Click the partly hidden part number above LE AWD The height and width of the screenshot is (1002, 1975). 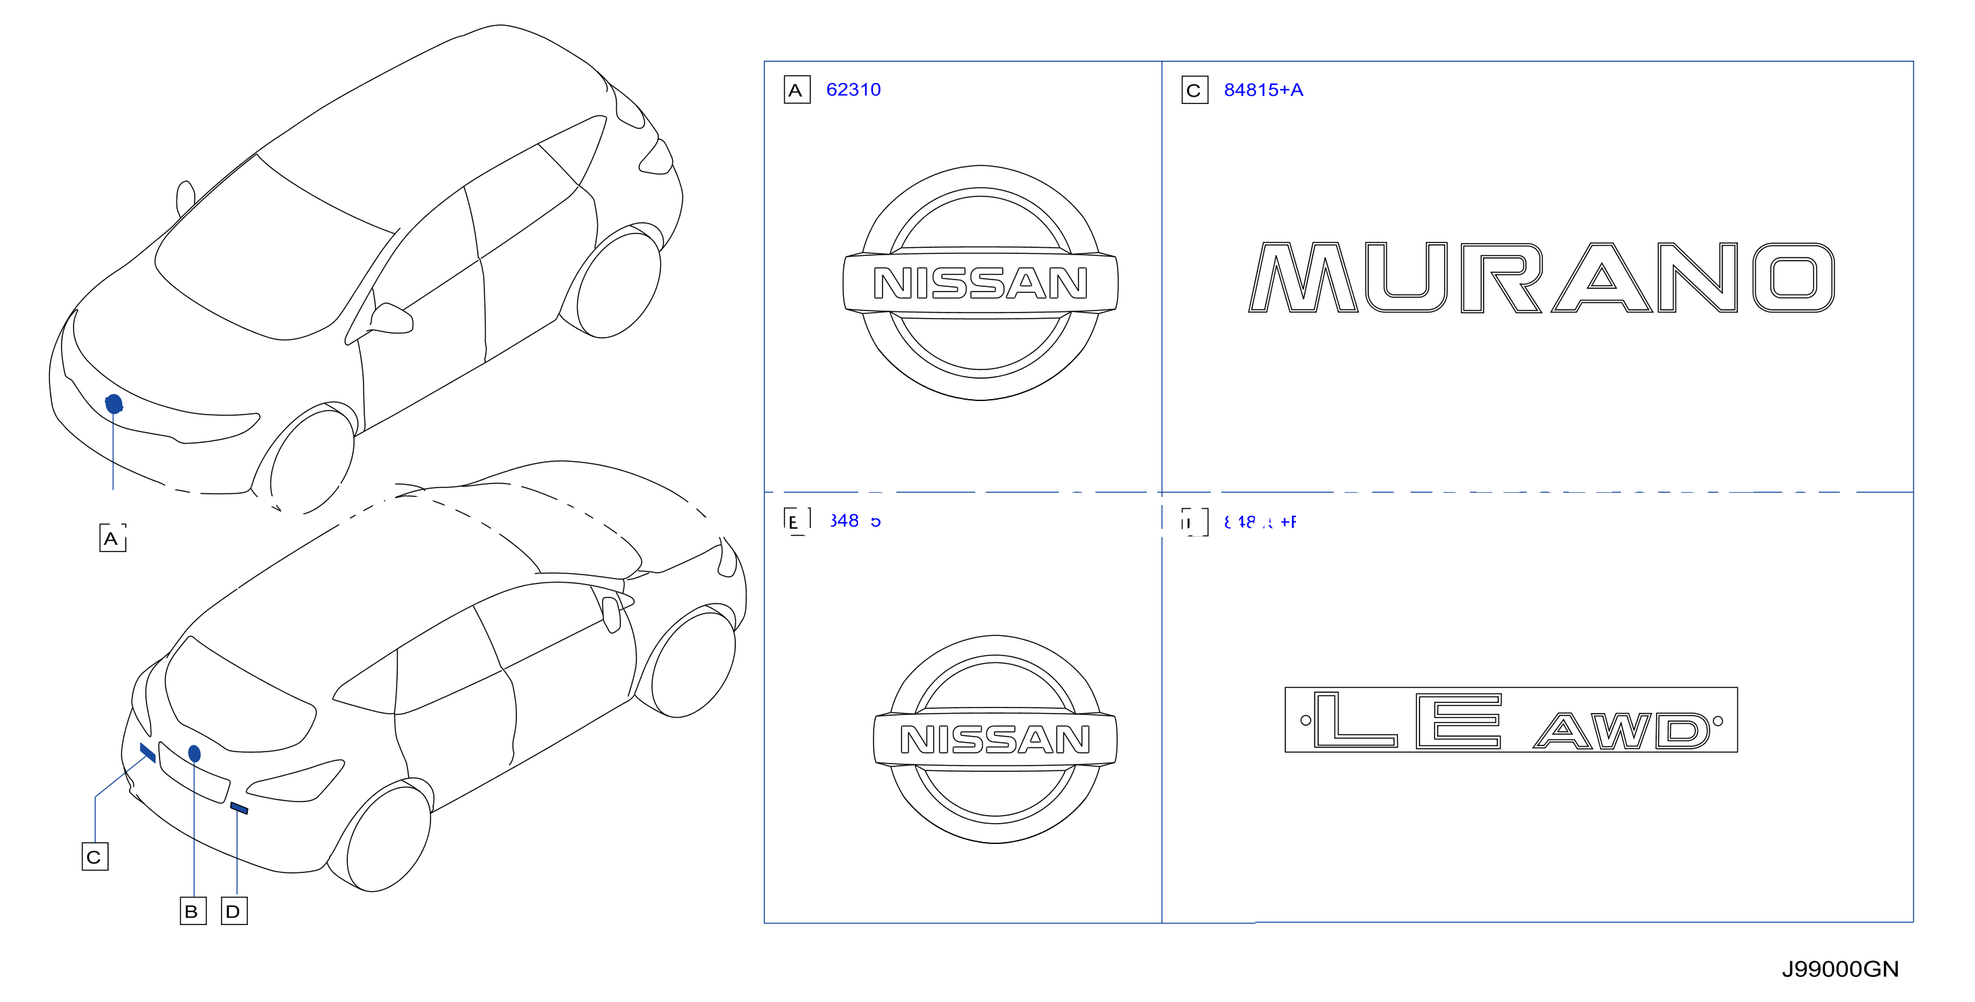pyautogui.click(x=1260, y=522)
